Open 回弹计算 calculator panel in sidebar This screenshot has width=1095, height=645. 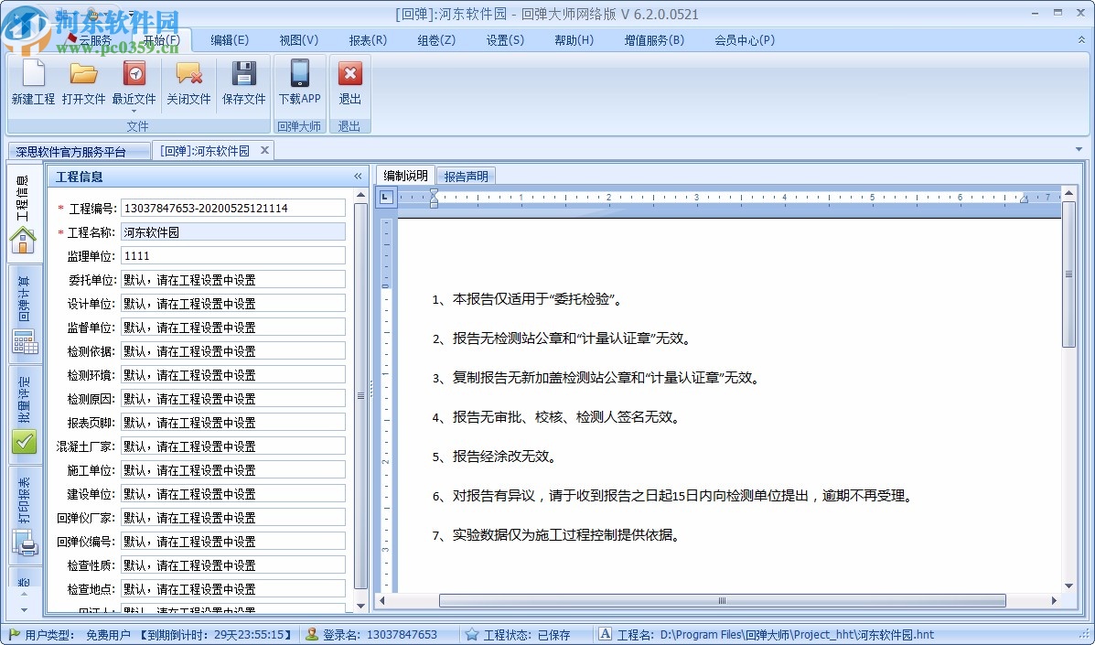coord(25,339)
